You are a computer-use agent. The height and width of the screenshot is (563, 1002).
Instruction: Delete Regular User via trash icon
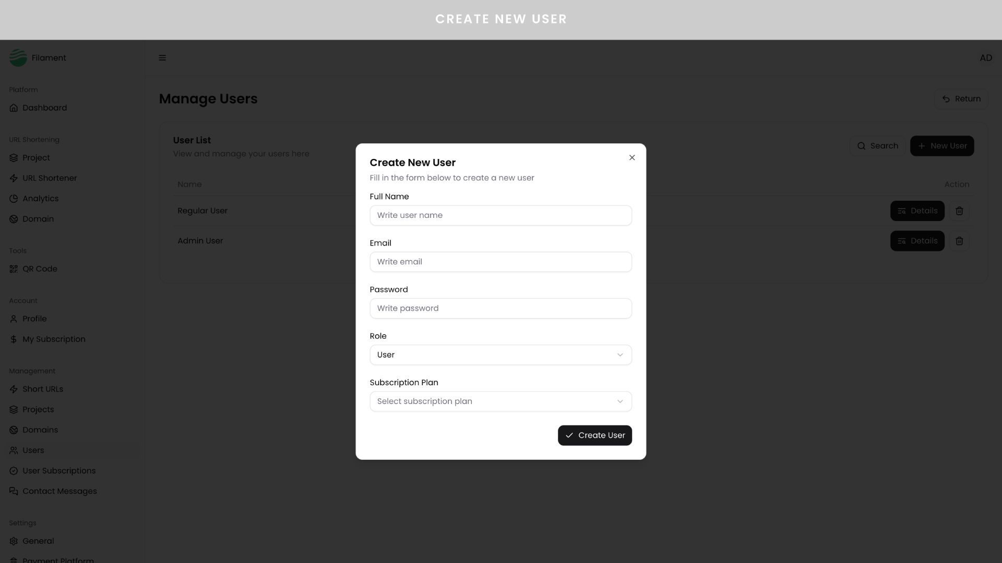pyautogui.click(x=959, y=211)
